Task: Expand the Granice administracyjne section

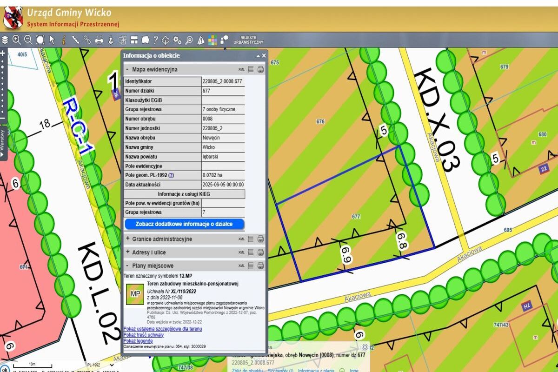Action: tap(127, 239)
